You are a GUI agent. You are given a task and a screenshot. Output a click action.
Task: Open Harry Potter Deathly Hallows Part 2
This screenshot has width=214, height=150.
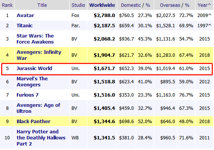pos(41,138)
